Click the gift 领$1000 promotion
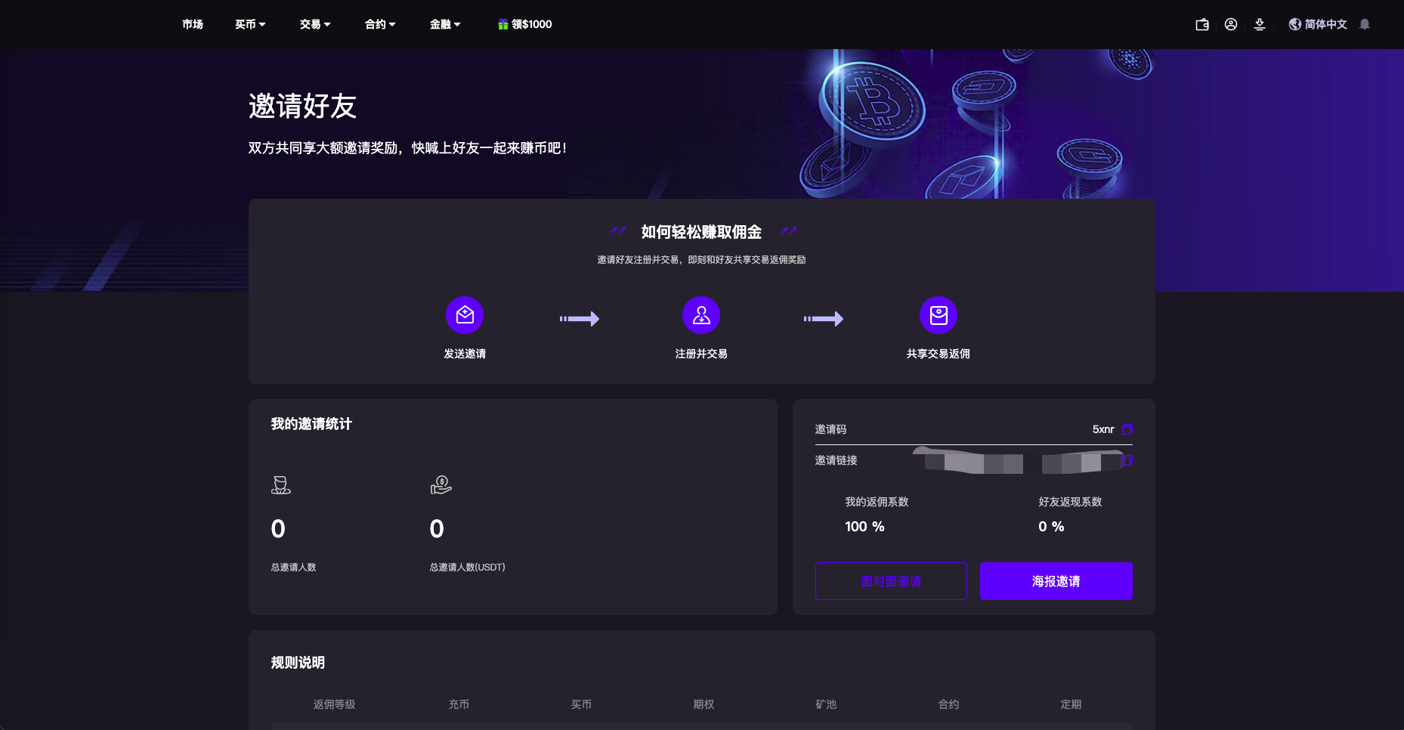Image resolution: width=1404 pixels, height=730 pixels. pyautogui.click(x=525, y=24)
